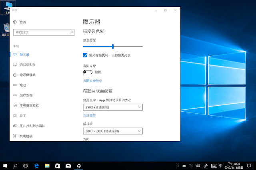Click the search magnifier in the settings search box
Image resolution: width=256 pixels, height=170 pixels.
click(x=71, y=32)
